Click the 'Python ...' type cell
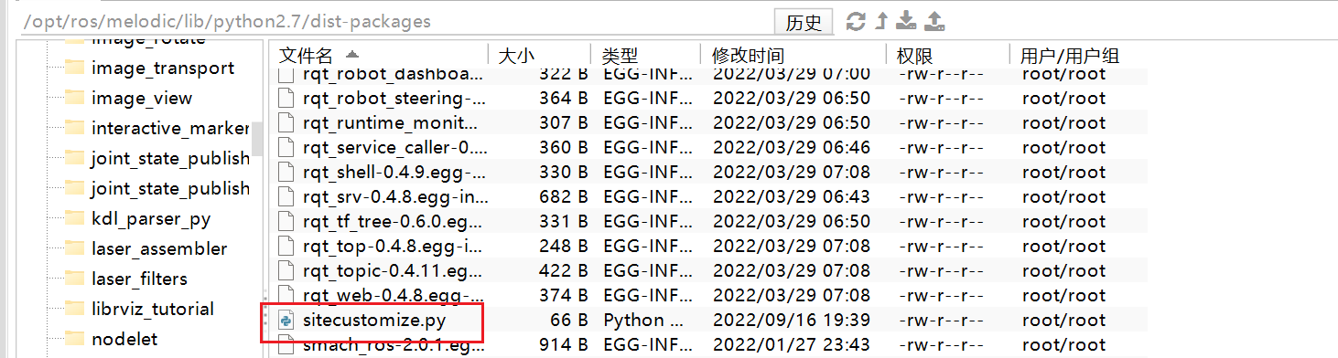This screenshot has height=358, width=1338. coord(643,321)
